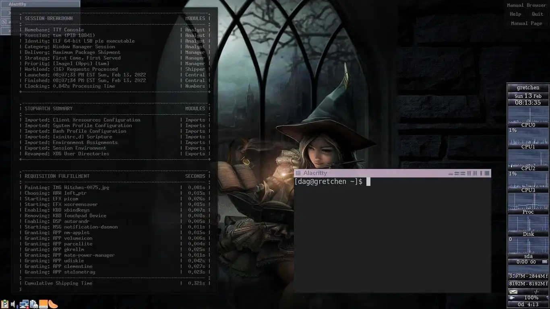Click the power manager battery tray icon
Viewport: 550px width, 309px height.
tap(34, 304)
